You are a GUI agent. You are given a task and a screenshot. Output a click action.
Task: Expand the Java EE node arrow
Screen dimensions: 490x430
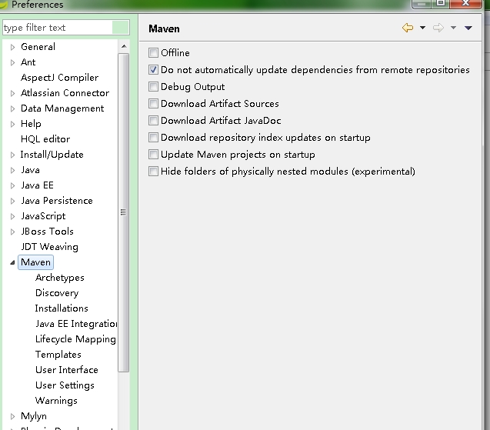pyautogui.click(x=12, y=185)
